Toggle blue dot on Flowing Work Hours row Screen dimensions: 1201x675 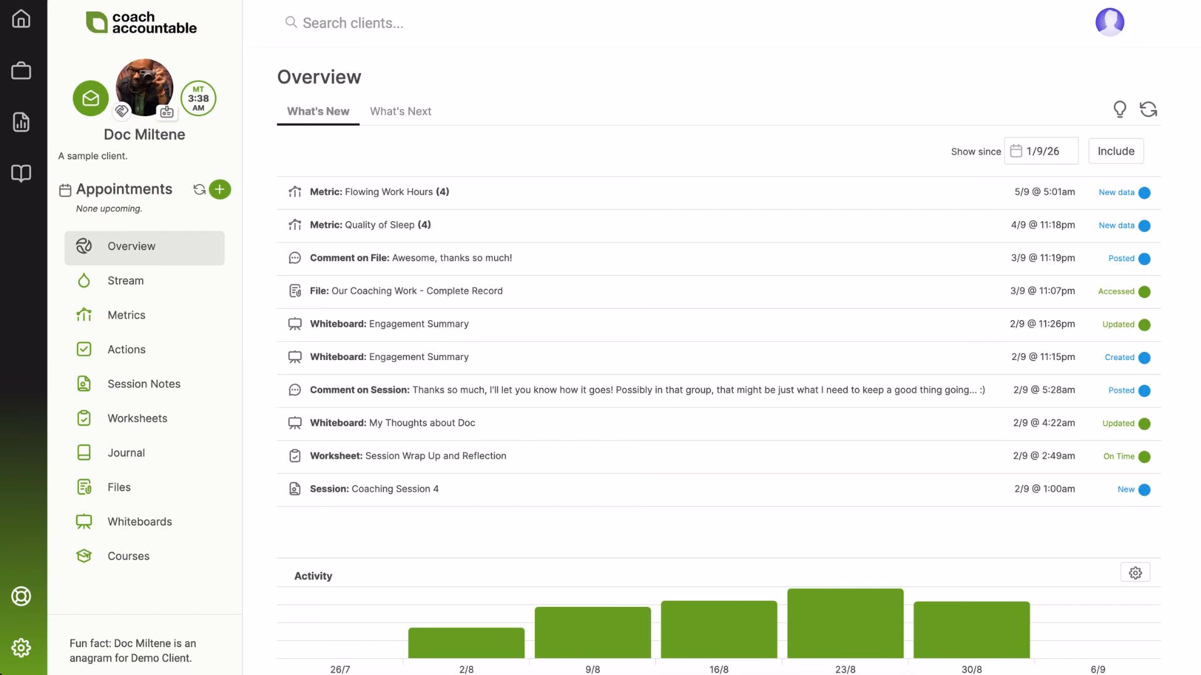pos(1144,192)
